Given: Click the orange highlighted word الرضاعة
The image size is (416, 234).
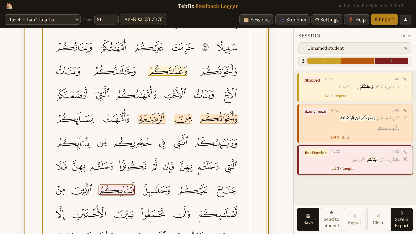Looking at the screenshot, I should point(152,118).
